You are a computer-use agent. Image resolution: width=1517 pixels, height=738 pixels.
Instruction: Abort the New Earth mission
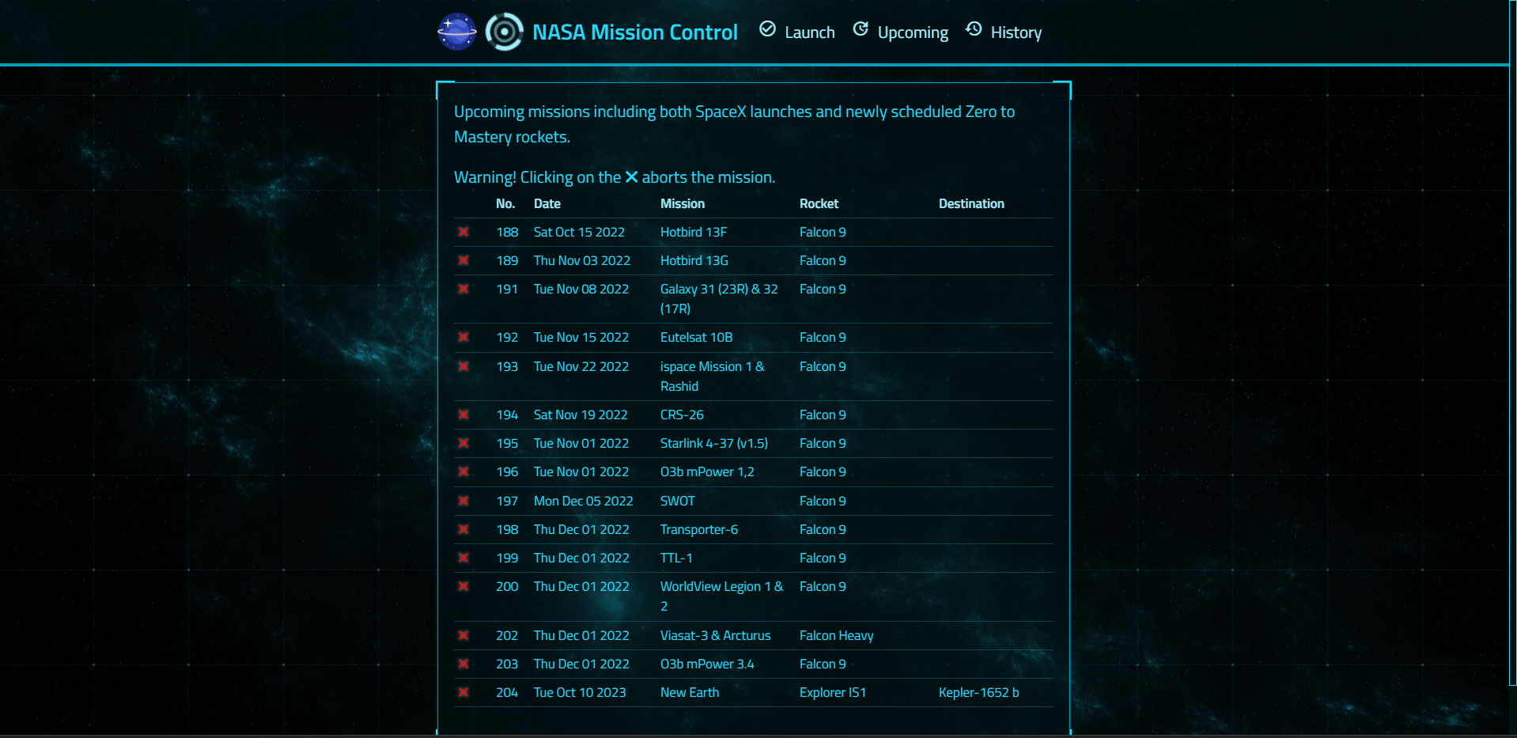[x=463, y=692]
